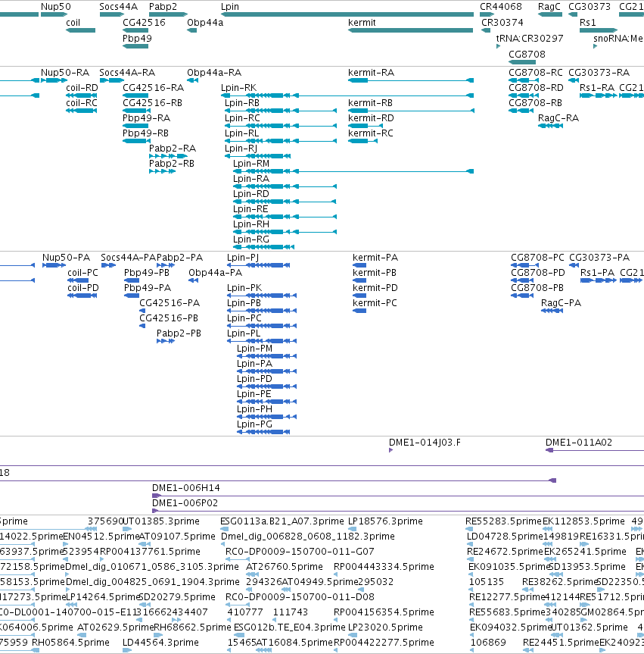The width and height of the screenshot is (644, 654).
Task: Click the Lpin-PG protein label
Action: 254,424
